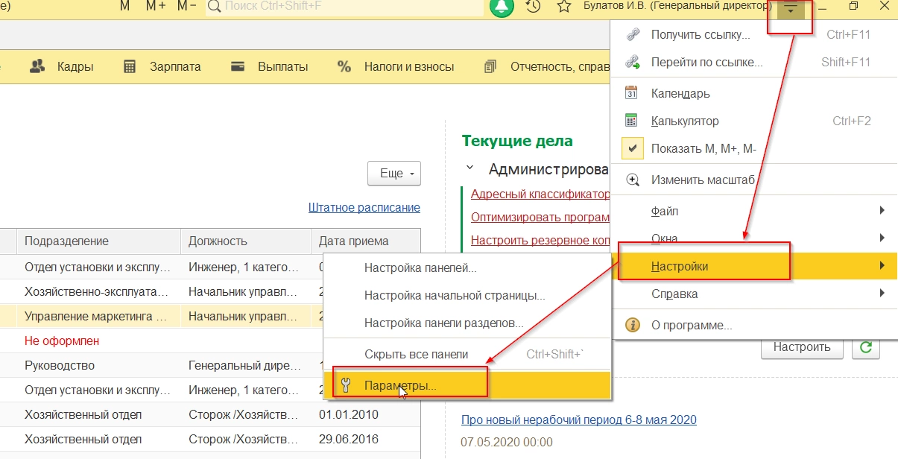Screen dimensions: 898x459
Task: Select Настройка панелей submenu item
Action: [467, 268]
